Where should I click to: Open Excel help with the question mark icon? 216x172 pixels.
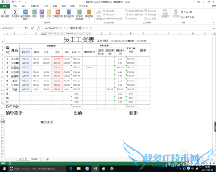pyautogui.click(x=194, y=2)
